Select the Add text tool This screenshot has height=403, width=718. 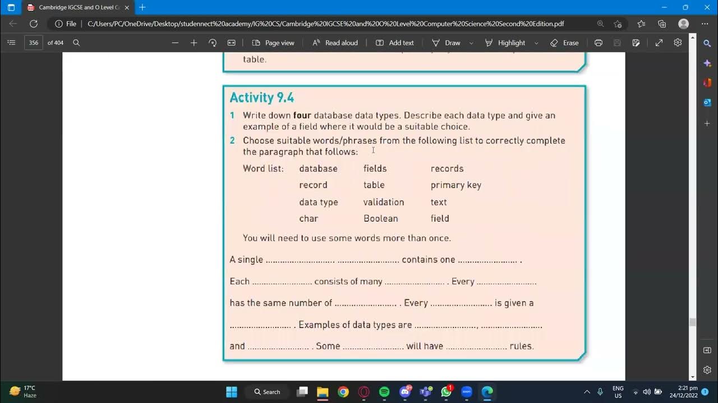395,43
